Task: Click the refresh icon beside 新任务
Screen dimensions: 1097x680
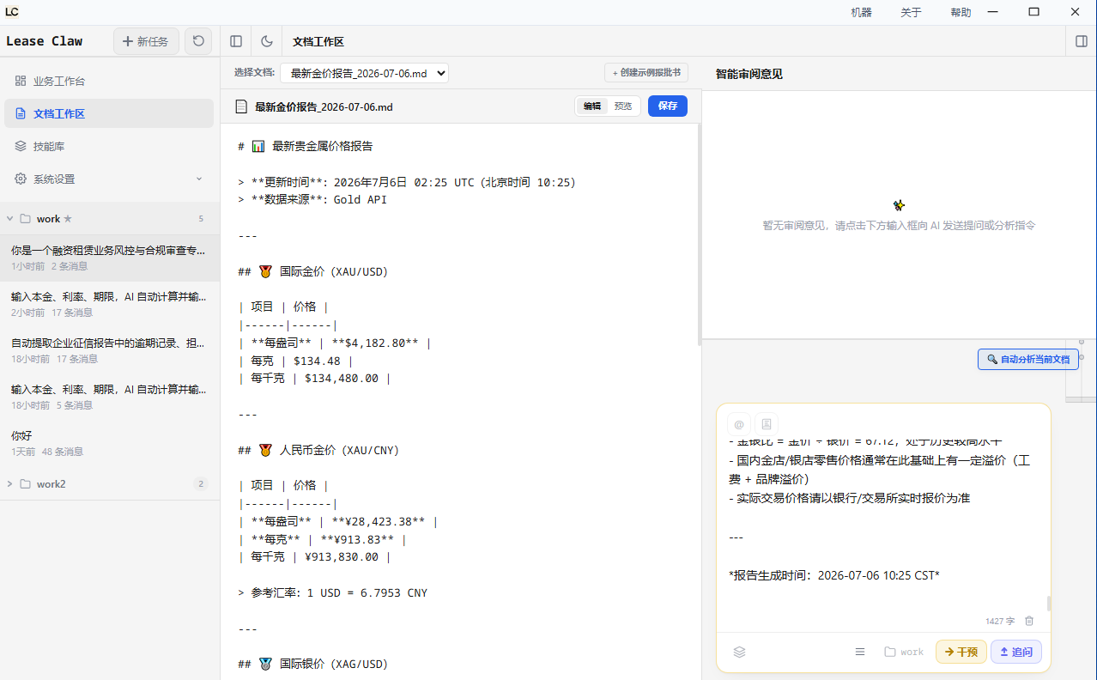Action: (198, 41)
